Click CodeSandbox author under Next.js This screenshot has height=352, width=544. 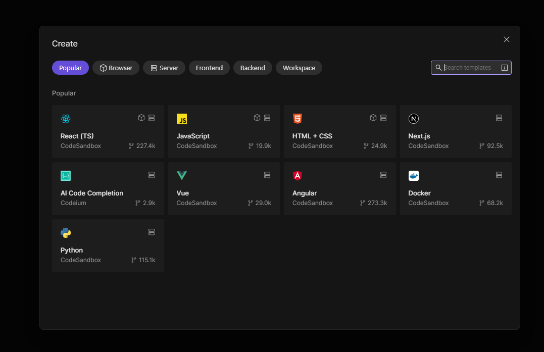click(x=428, y=146)
